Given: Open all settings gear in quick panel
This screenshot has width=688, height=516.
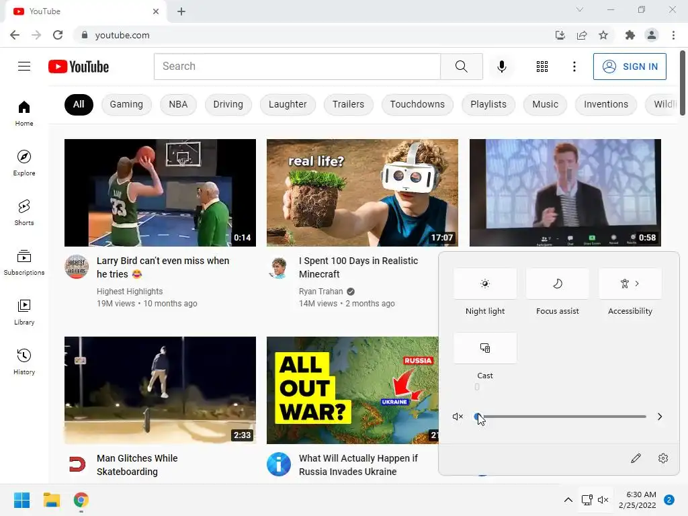Looking at the screenshot, I should (663, 458).
